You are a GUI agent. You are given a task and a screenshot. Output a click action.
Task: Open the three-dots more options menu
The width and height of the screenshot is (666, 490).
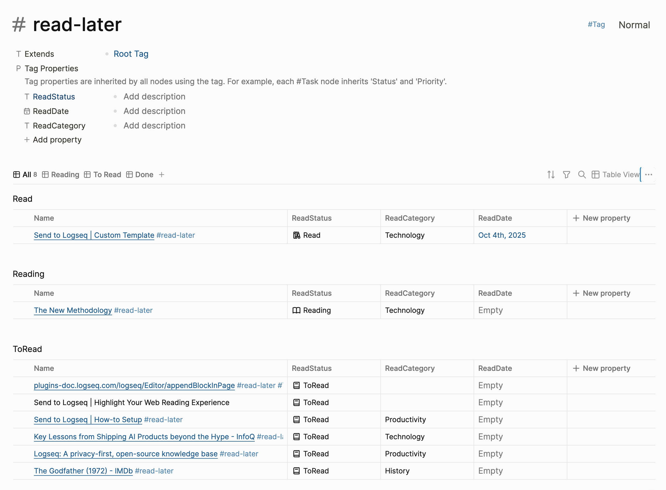point(648,174)
